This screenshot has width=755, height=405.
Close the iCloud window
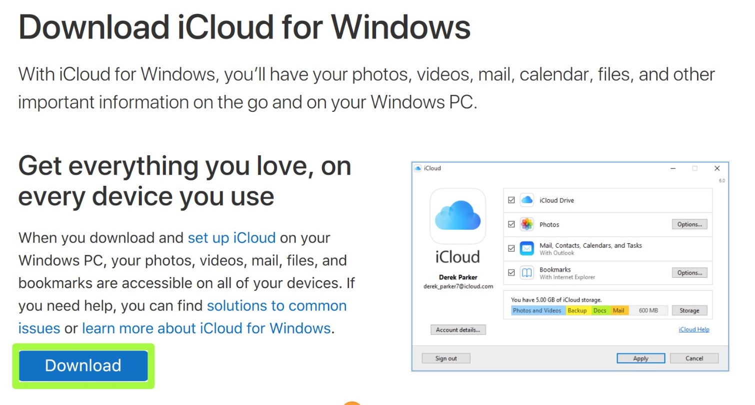pyautogui.click(x=717, y=168)
